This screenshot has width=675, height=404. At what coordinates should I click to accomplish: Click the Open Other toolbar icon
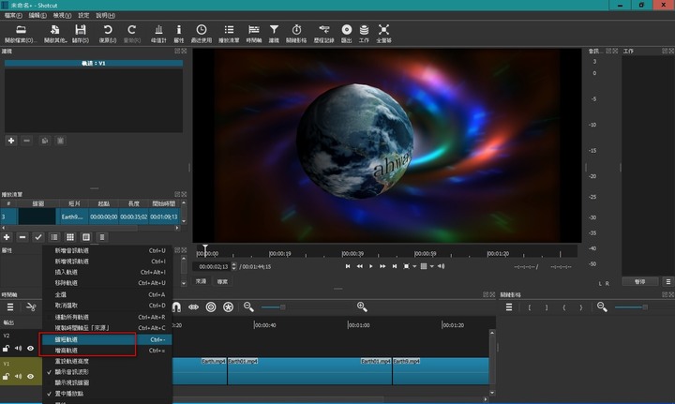click(x=55, y=34)
